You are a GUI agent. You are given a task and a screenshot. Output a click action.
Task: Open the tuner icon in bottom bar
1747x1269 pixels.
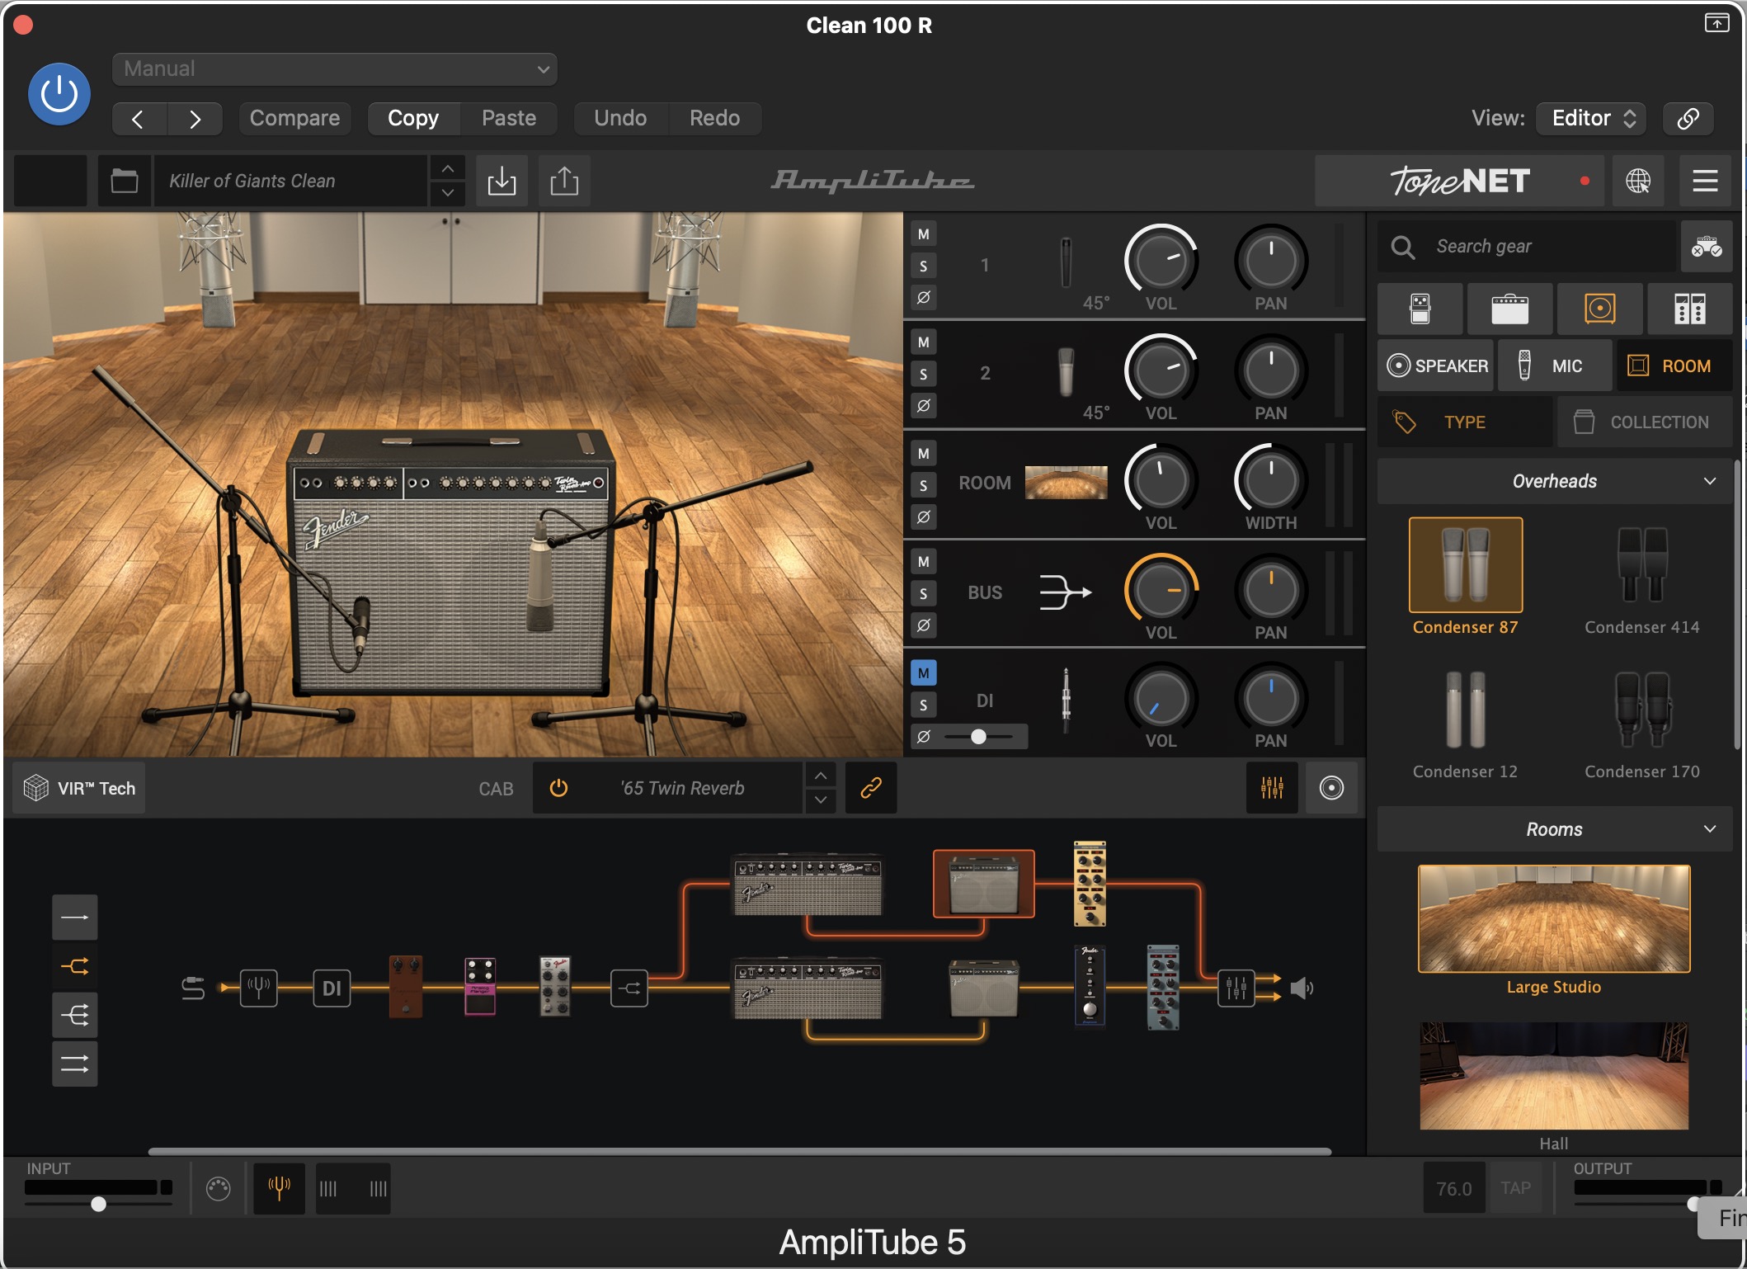coord(279,1188)
